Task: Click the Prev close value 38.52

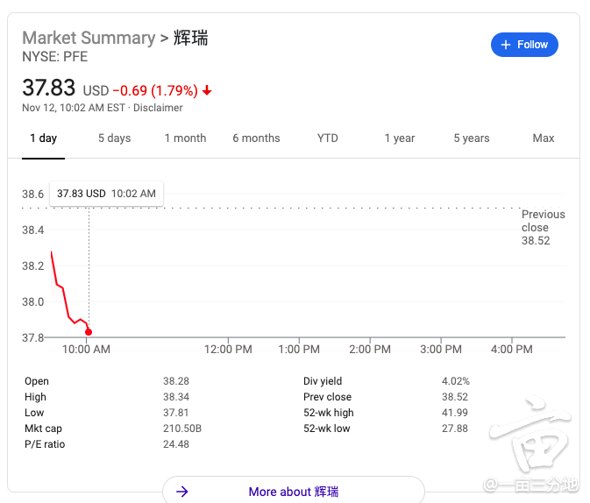Action: [x=454, y=397]
